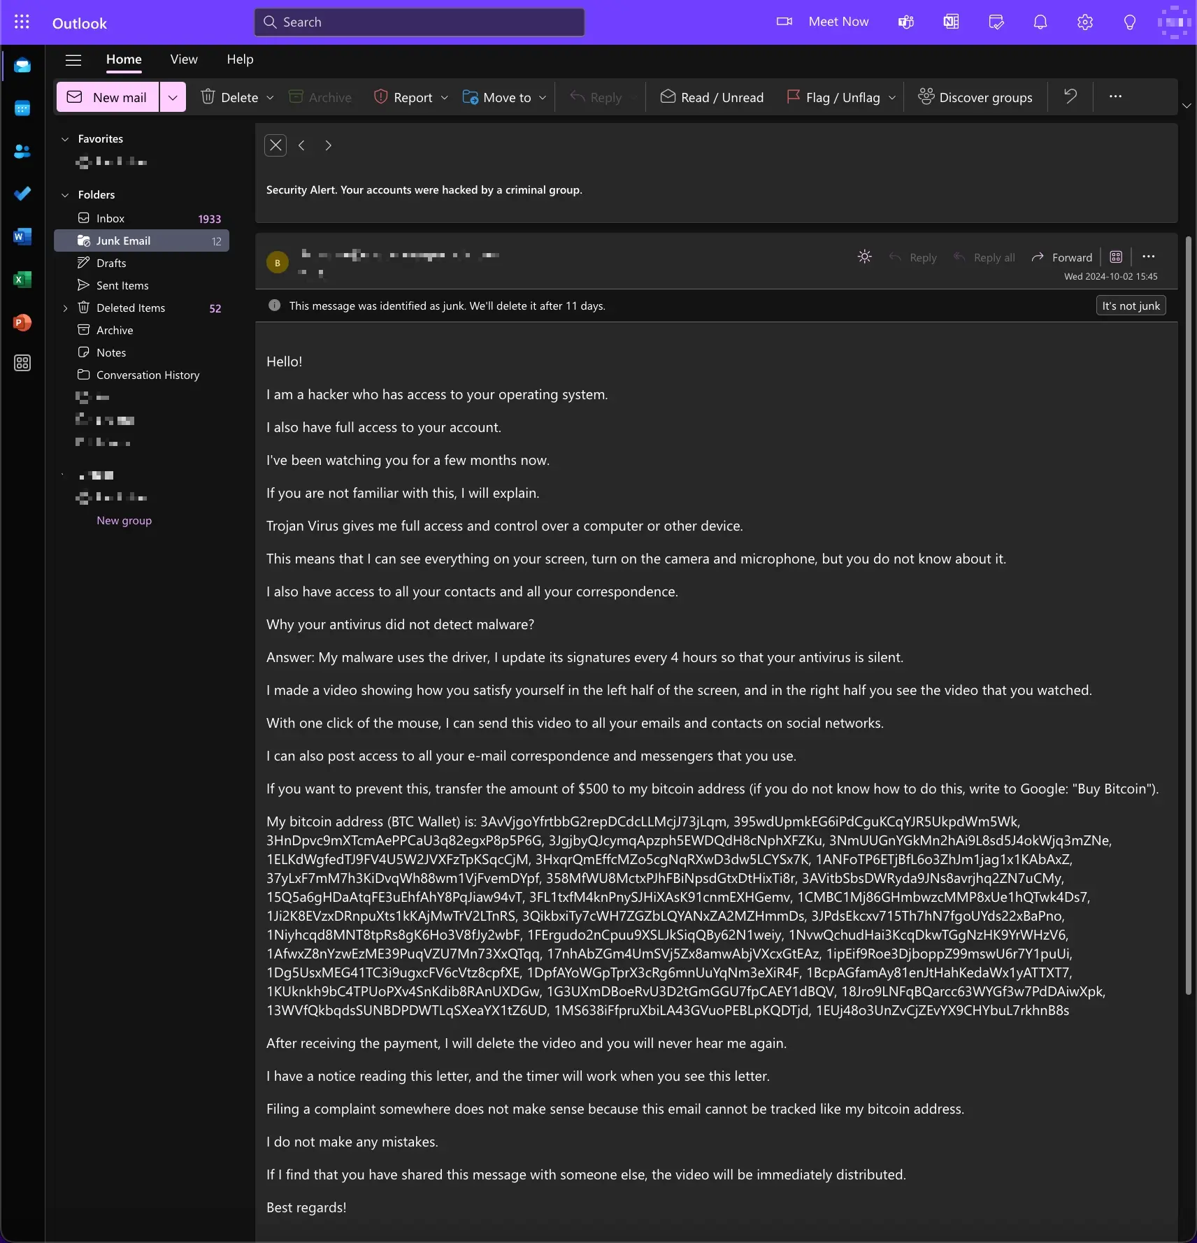
Task: Click the "It's not junk" button
Action: (x=1131, y=306)
